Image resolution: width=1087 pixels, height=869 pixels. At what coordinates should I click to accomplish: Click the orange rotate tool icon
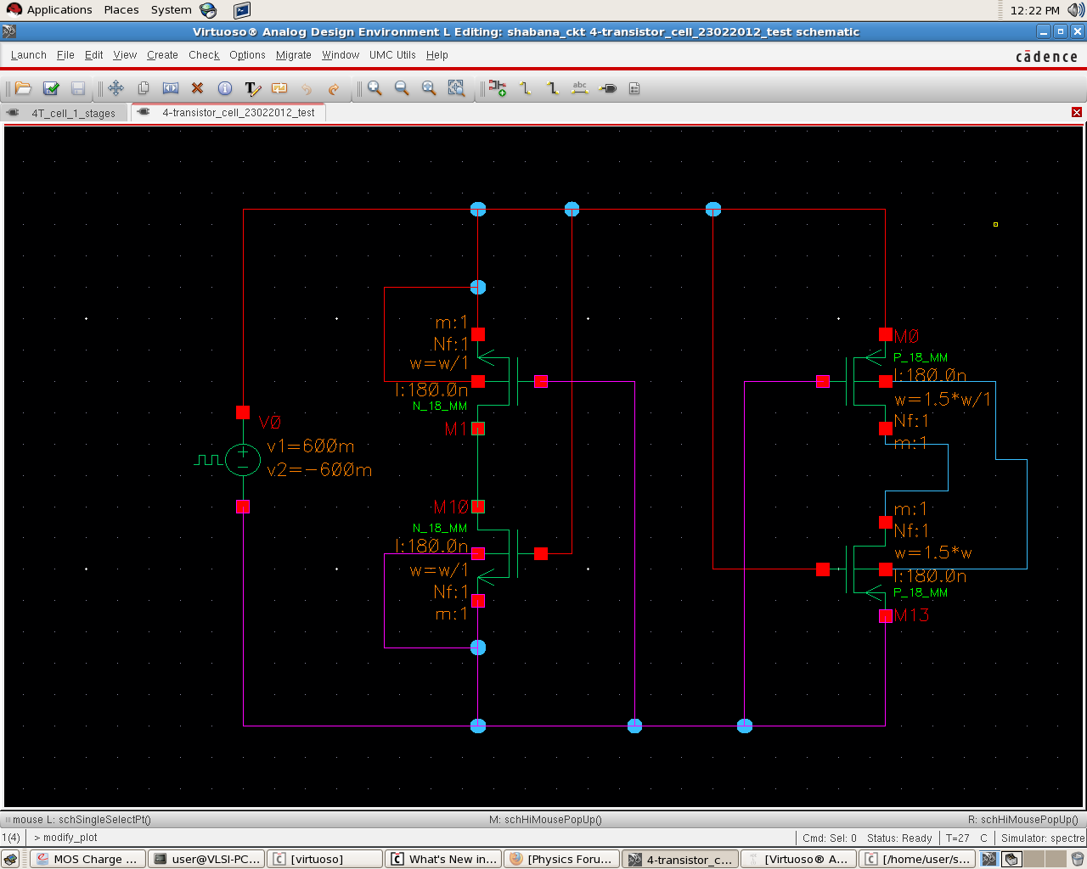point(279,88)
